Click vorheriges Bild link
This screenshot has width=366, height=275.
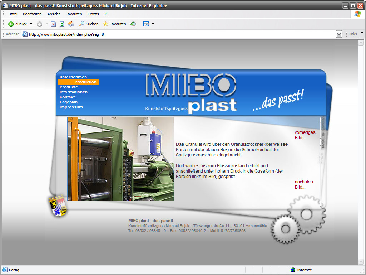[305, 135]
